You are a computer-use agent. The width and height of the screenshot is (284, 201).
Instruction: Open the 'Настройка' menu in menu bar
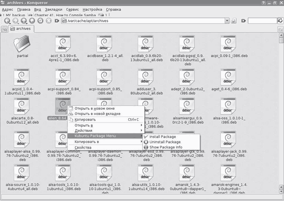click(x=92, y=9)
